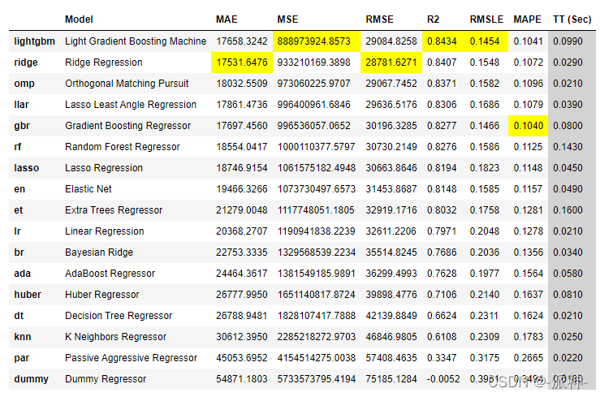600x397 pixels.
Task: Select the Random Forest Regressor cell
Action: tap(122, 146)
